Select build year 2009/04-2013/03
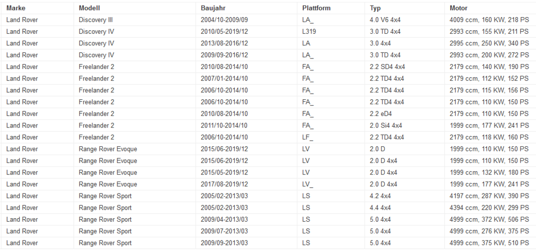Screen dimensions: 536x252 [224, 219]
